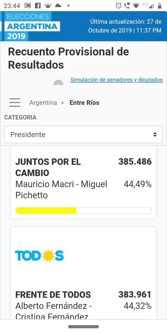Tap the cast screen status icon
The height and width of the screenshot is (334, 167).
[27, 5]
